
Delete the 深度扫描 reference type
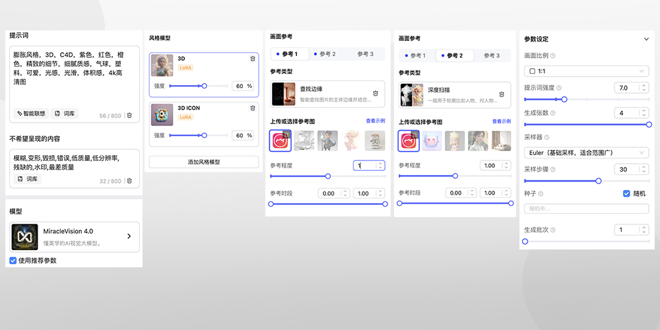pos(502,94)
